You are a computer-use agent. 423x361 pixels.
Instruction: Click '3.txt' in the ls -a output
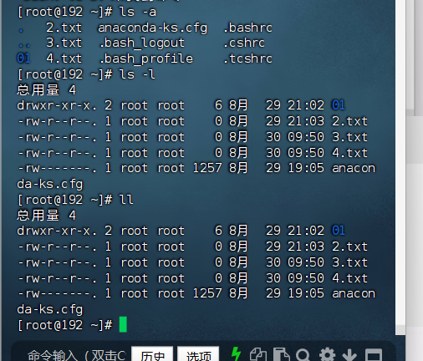64,43
